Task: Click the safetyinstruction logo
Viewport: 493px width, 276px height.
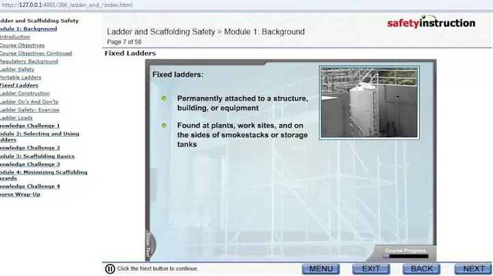Action: point(431,23)
